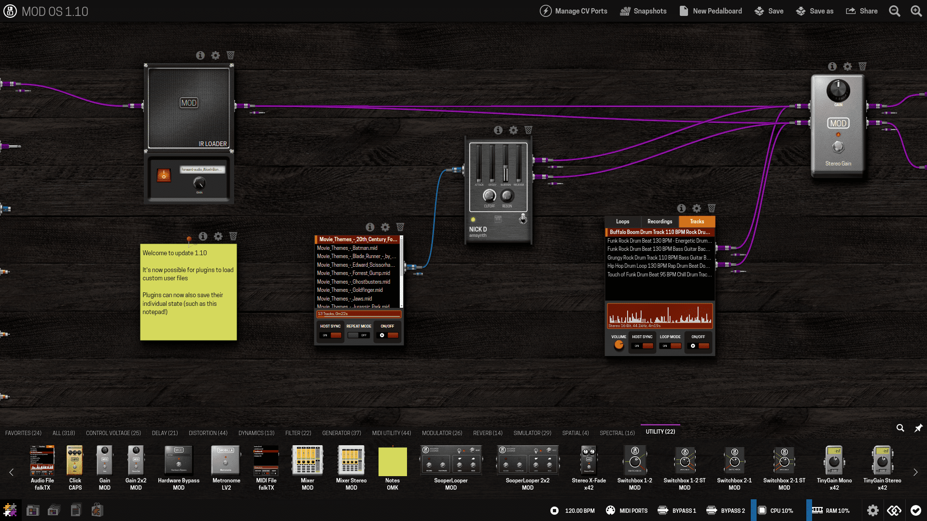Select Tracks tab in audio player
Image resolution: width=927 pixels, height=521 pixels.
[697, 221]
